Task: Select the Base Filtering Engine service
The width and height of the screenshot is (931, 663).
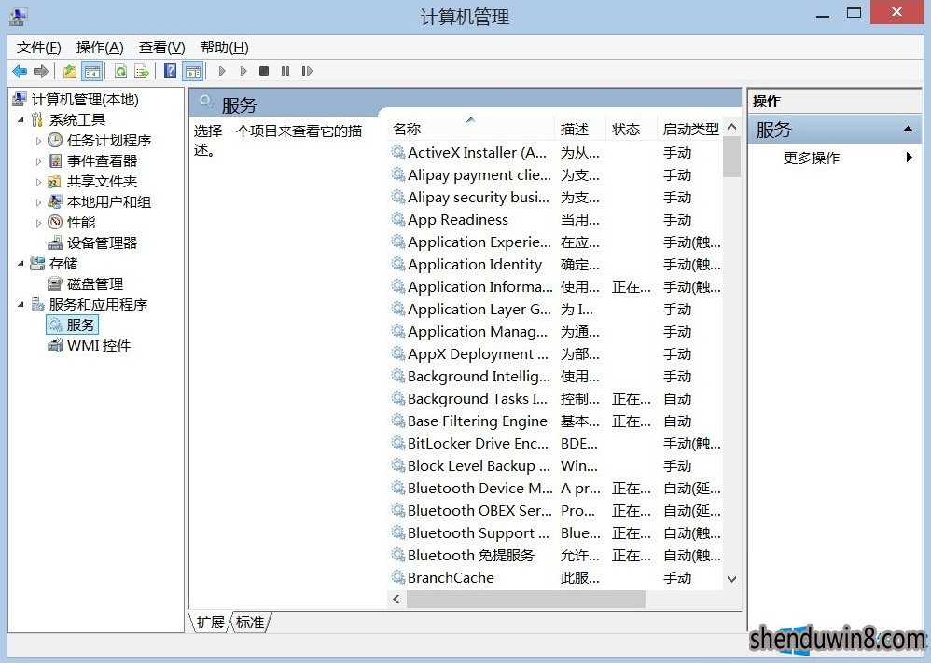Action: (x=556, y=421)
